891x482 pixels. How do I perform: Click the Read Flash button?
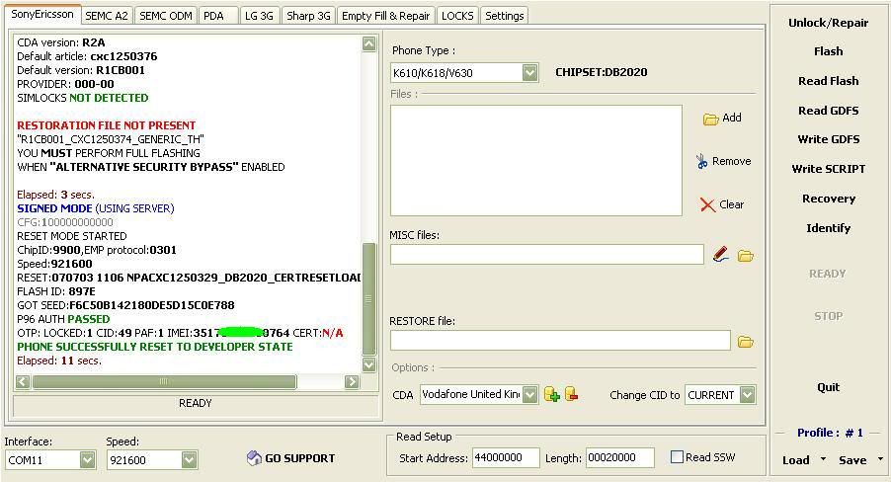tap(828, 81)
